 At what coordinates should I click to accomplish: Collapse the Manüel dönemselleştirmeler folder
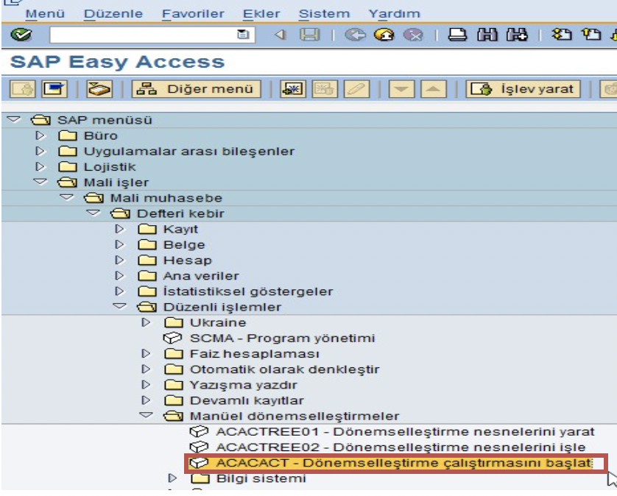coord(146,415)
